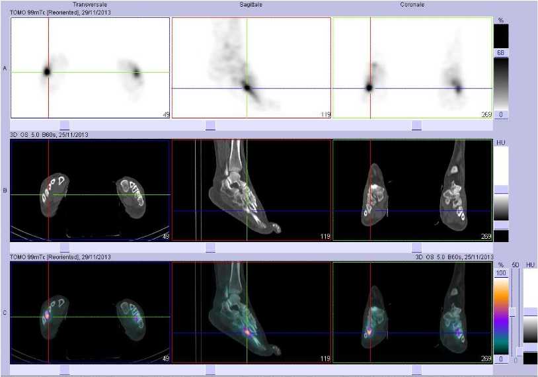Screen dimensions: 538x377
Task: Click the row A TOMO 99mTc 29/11/2013 label
Action: click(x=60, y=13)
